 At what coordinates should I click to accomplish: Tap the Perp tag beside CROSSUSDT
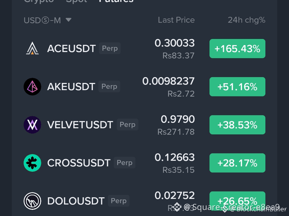pyautogui.click(x=125, y=163)
